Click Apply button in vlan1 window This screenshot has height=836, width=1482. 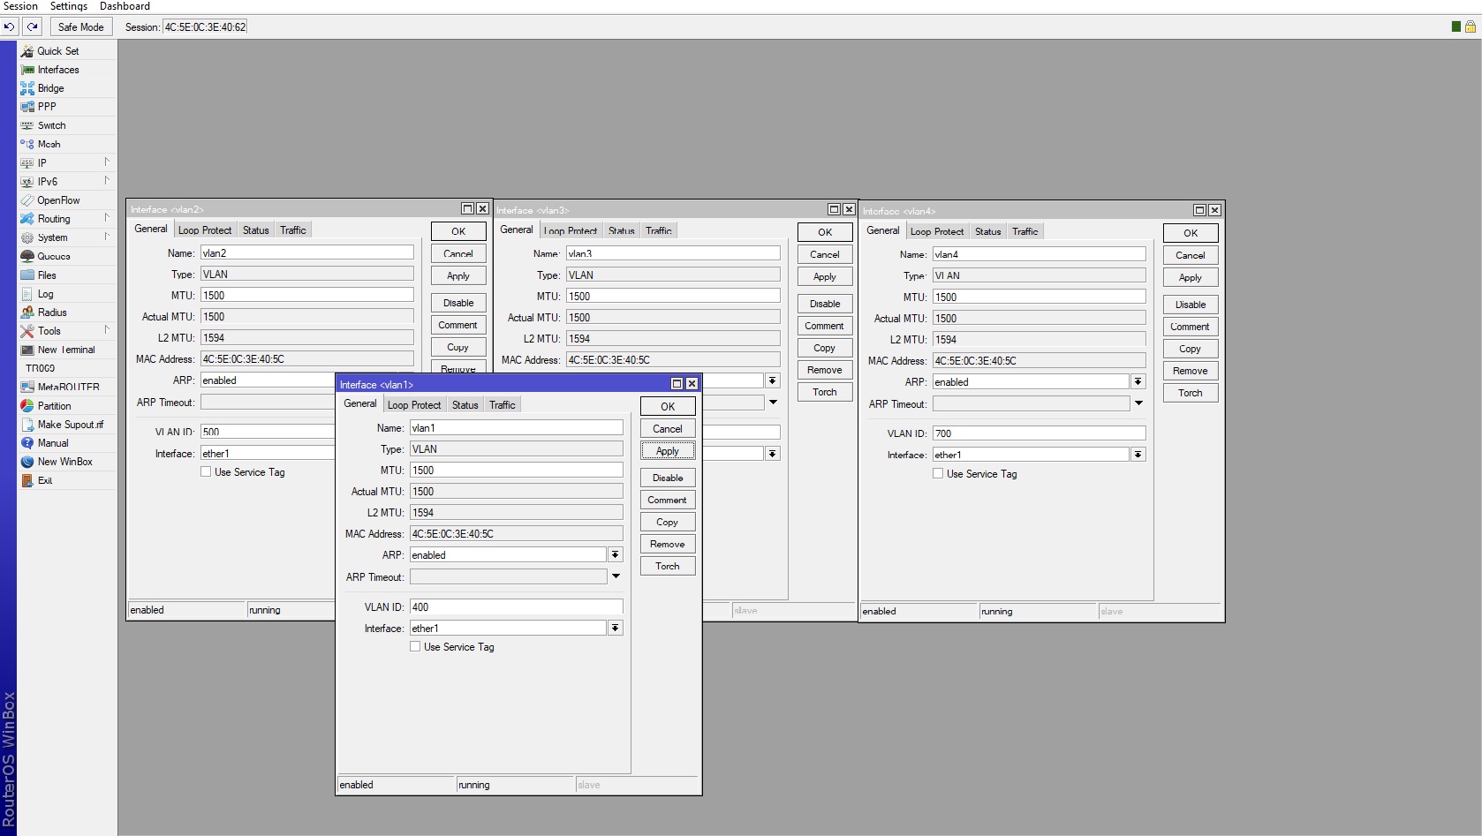[x=668, y=451]
